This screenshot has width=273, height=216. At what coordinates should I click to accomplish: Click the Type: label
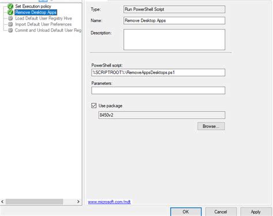(96, 9)
